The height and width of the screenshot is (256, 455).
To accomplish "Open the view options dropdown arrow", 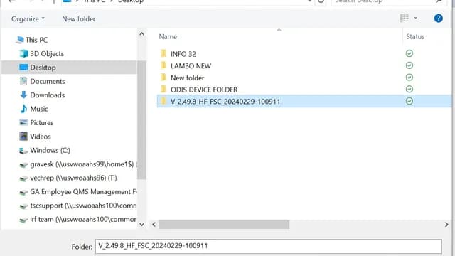I will 415,18.
